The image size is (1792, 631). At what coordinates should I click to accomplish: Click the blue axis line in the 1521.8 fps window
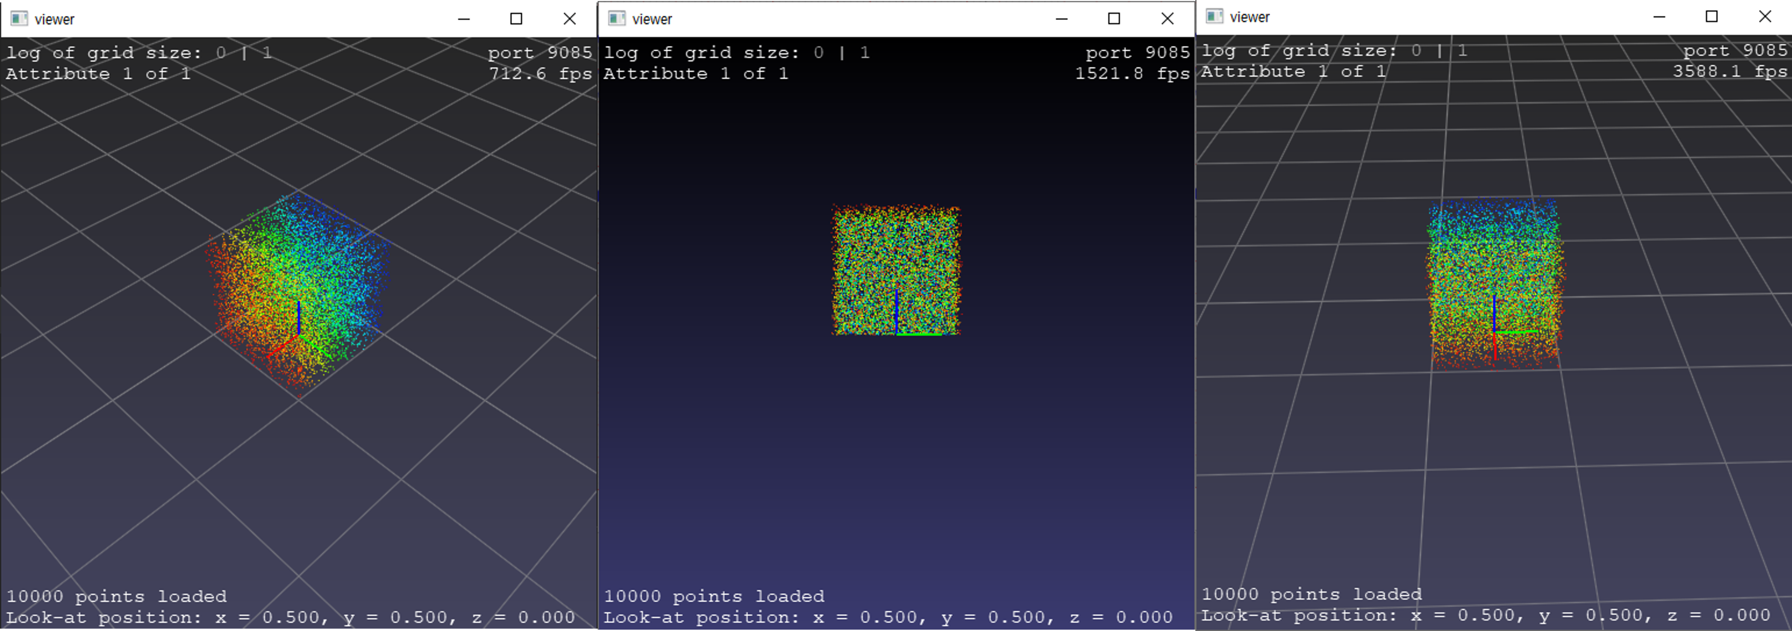[x=897, y=312]
